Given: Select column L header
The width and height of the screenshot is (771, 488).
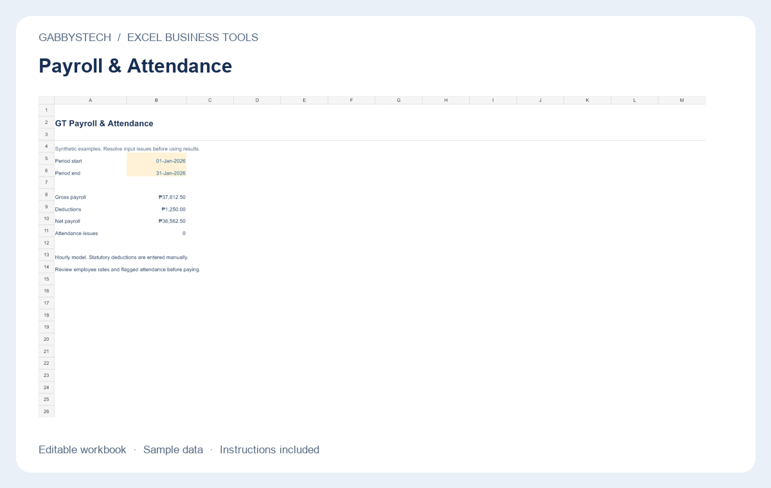Looking at the screenshot, I should [x=635, y=100].
